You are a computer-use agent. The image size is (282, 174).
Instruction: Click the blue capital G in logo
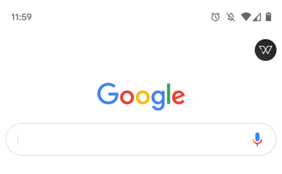point(108,94)
